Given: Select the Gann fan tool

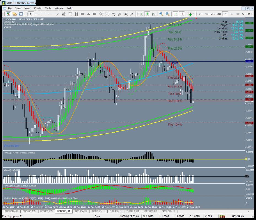Looking at the screenshot, I should tap(119, 14).
